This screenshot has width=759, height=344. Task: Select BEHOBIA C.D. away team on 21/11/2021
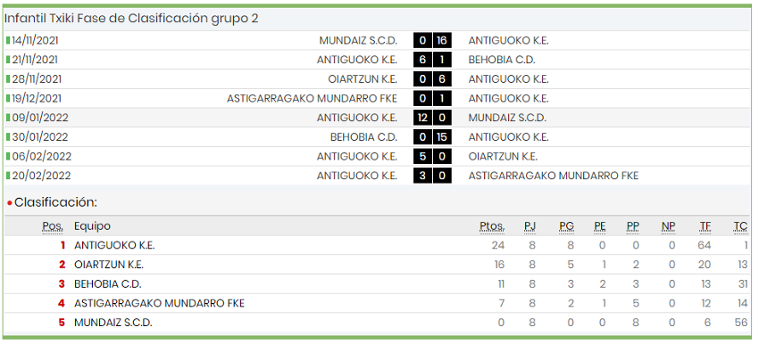(502, 60)
